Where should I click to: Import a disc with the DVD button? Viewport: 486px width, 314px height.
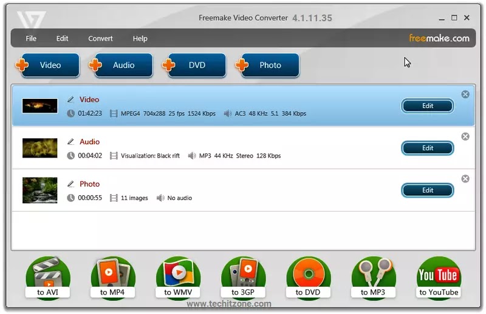coord(194,65)
